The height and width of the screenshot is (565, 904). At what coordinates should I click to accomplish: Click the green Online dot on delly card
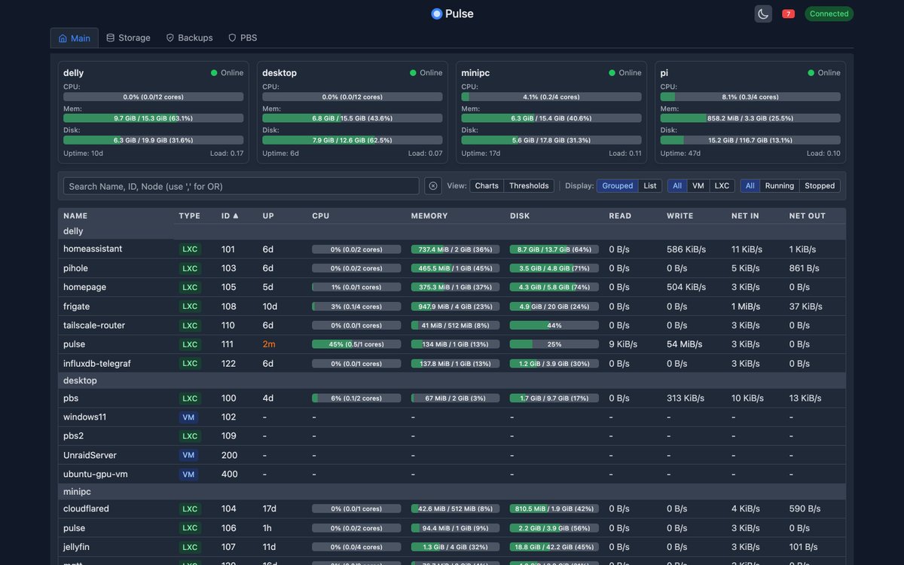coord(214,73)
